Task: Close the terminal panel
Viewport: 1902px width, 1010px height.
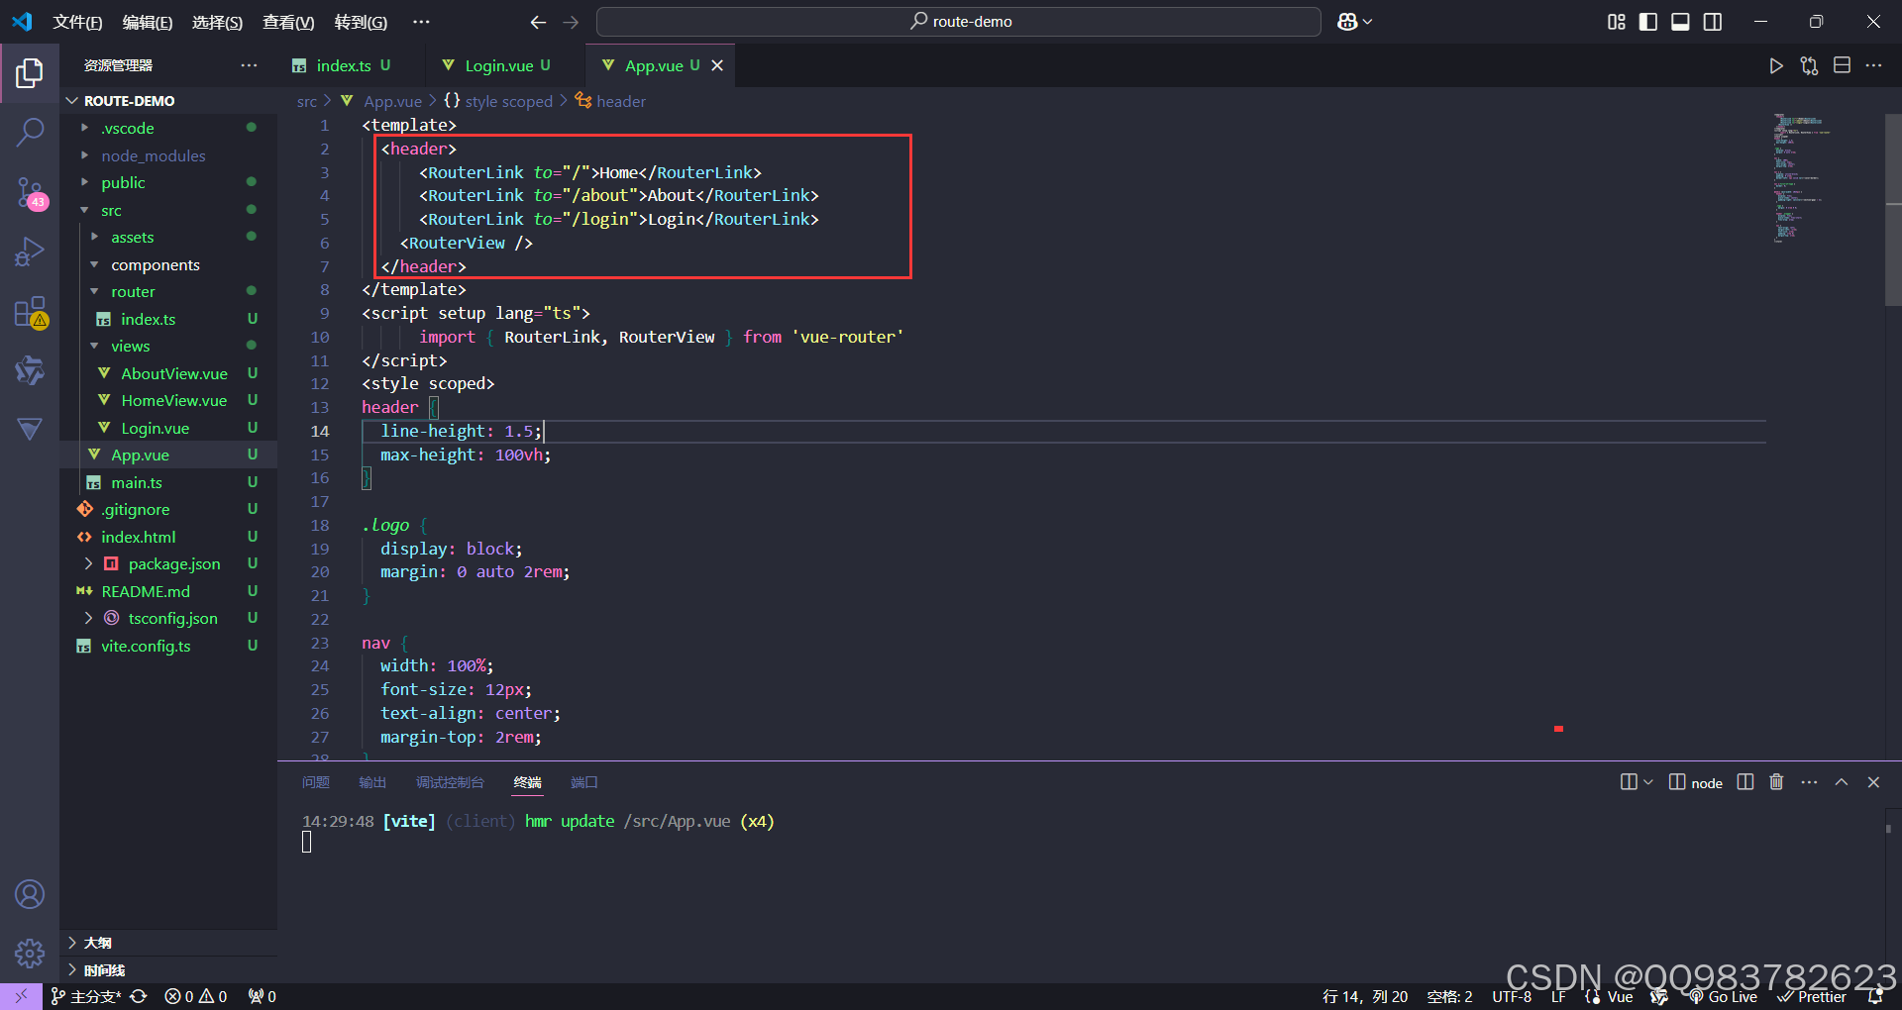Action: (x=1873, y=782)
